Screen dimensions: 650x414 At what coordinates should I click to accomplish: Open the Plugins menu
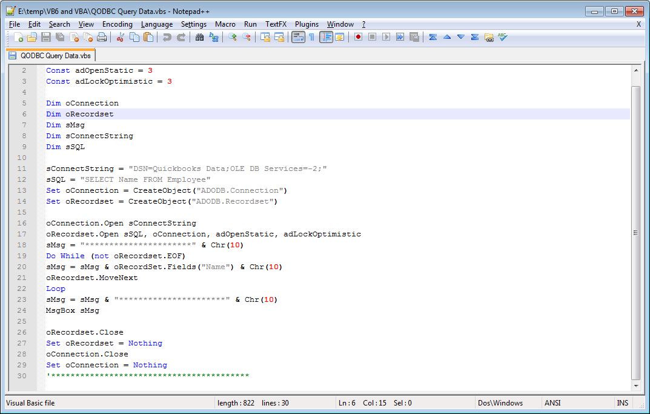307,24
